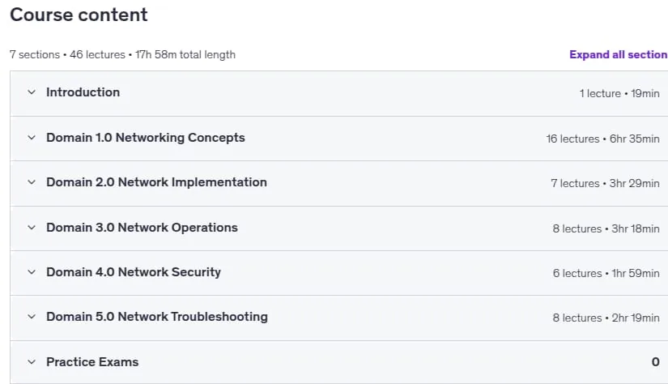Select Domain 2.0 Network Implementation title
This screenshot has width=668, height=384.
(156, 182)
